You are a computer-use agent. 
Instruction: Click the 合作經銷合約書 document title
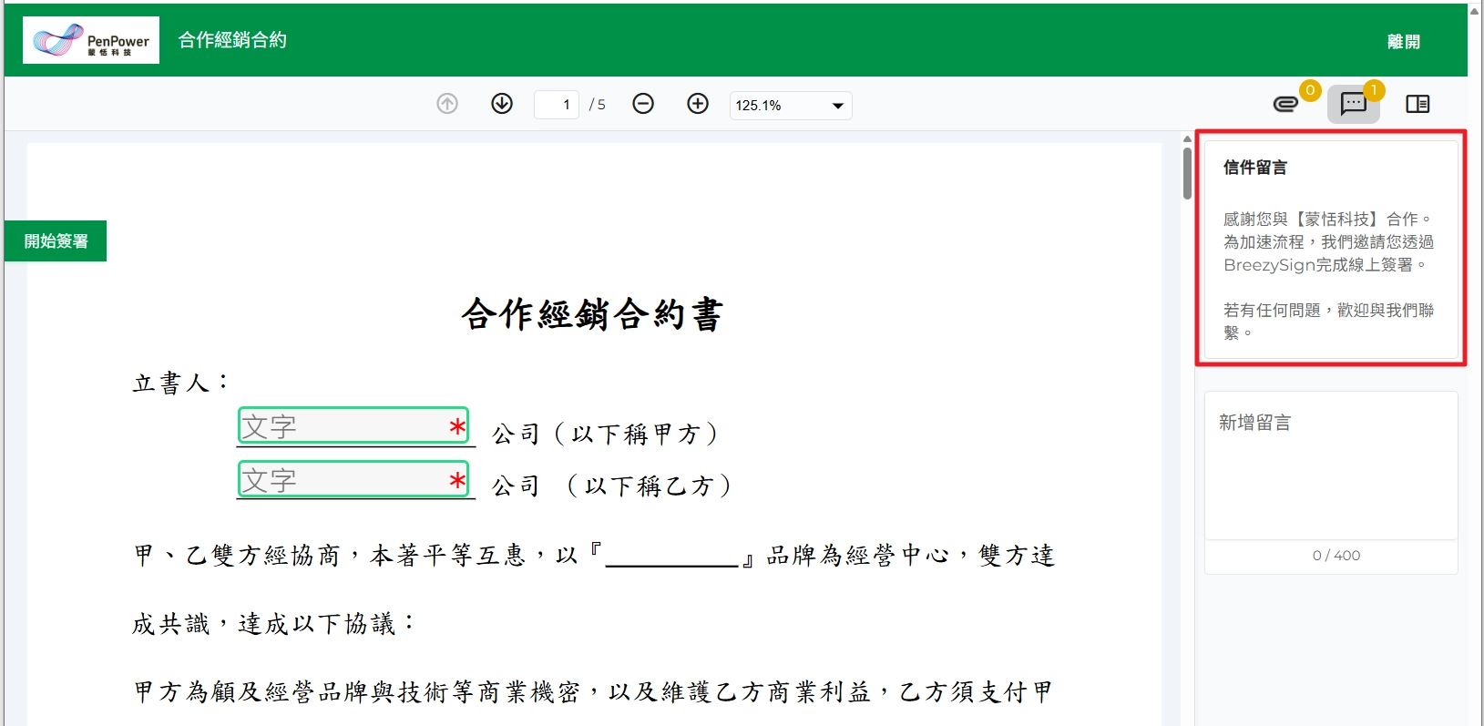[592, 314]
